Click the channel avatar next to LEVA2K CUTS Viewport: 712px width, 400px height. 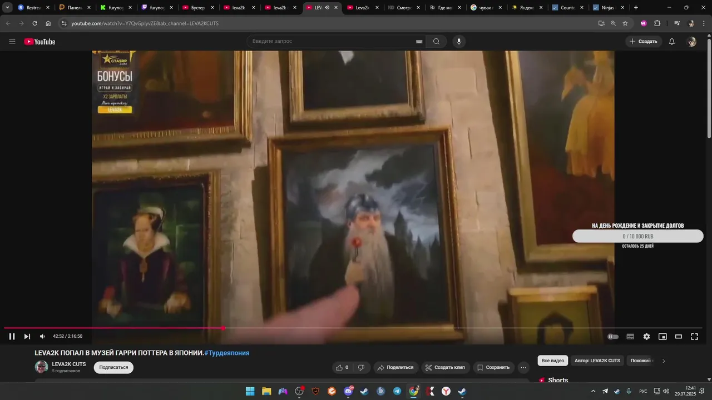[41, 367]
